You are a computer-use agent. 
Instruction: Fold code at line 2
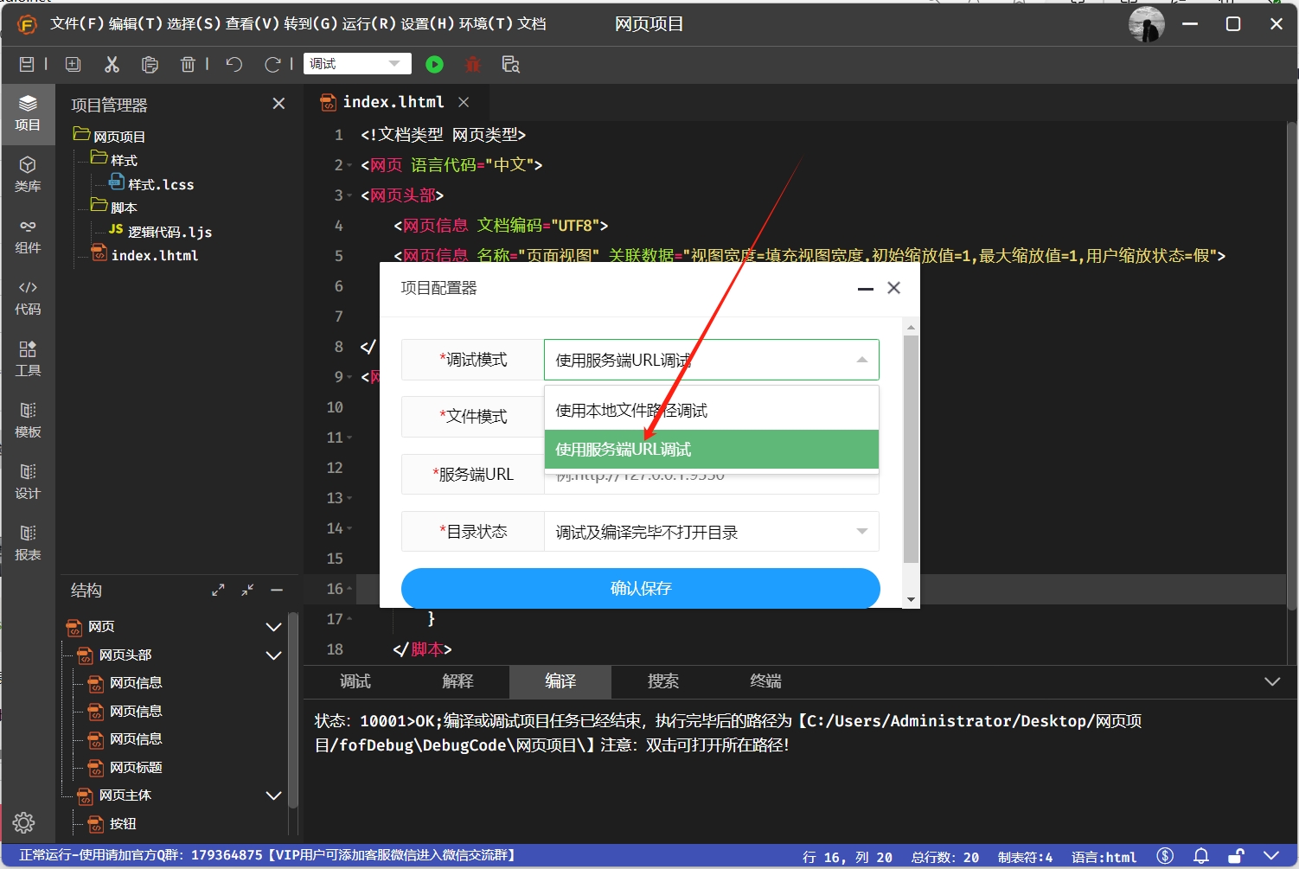click(349, 165)
